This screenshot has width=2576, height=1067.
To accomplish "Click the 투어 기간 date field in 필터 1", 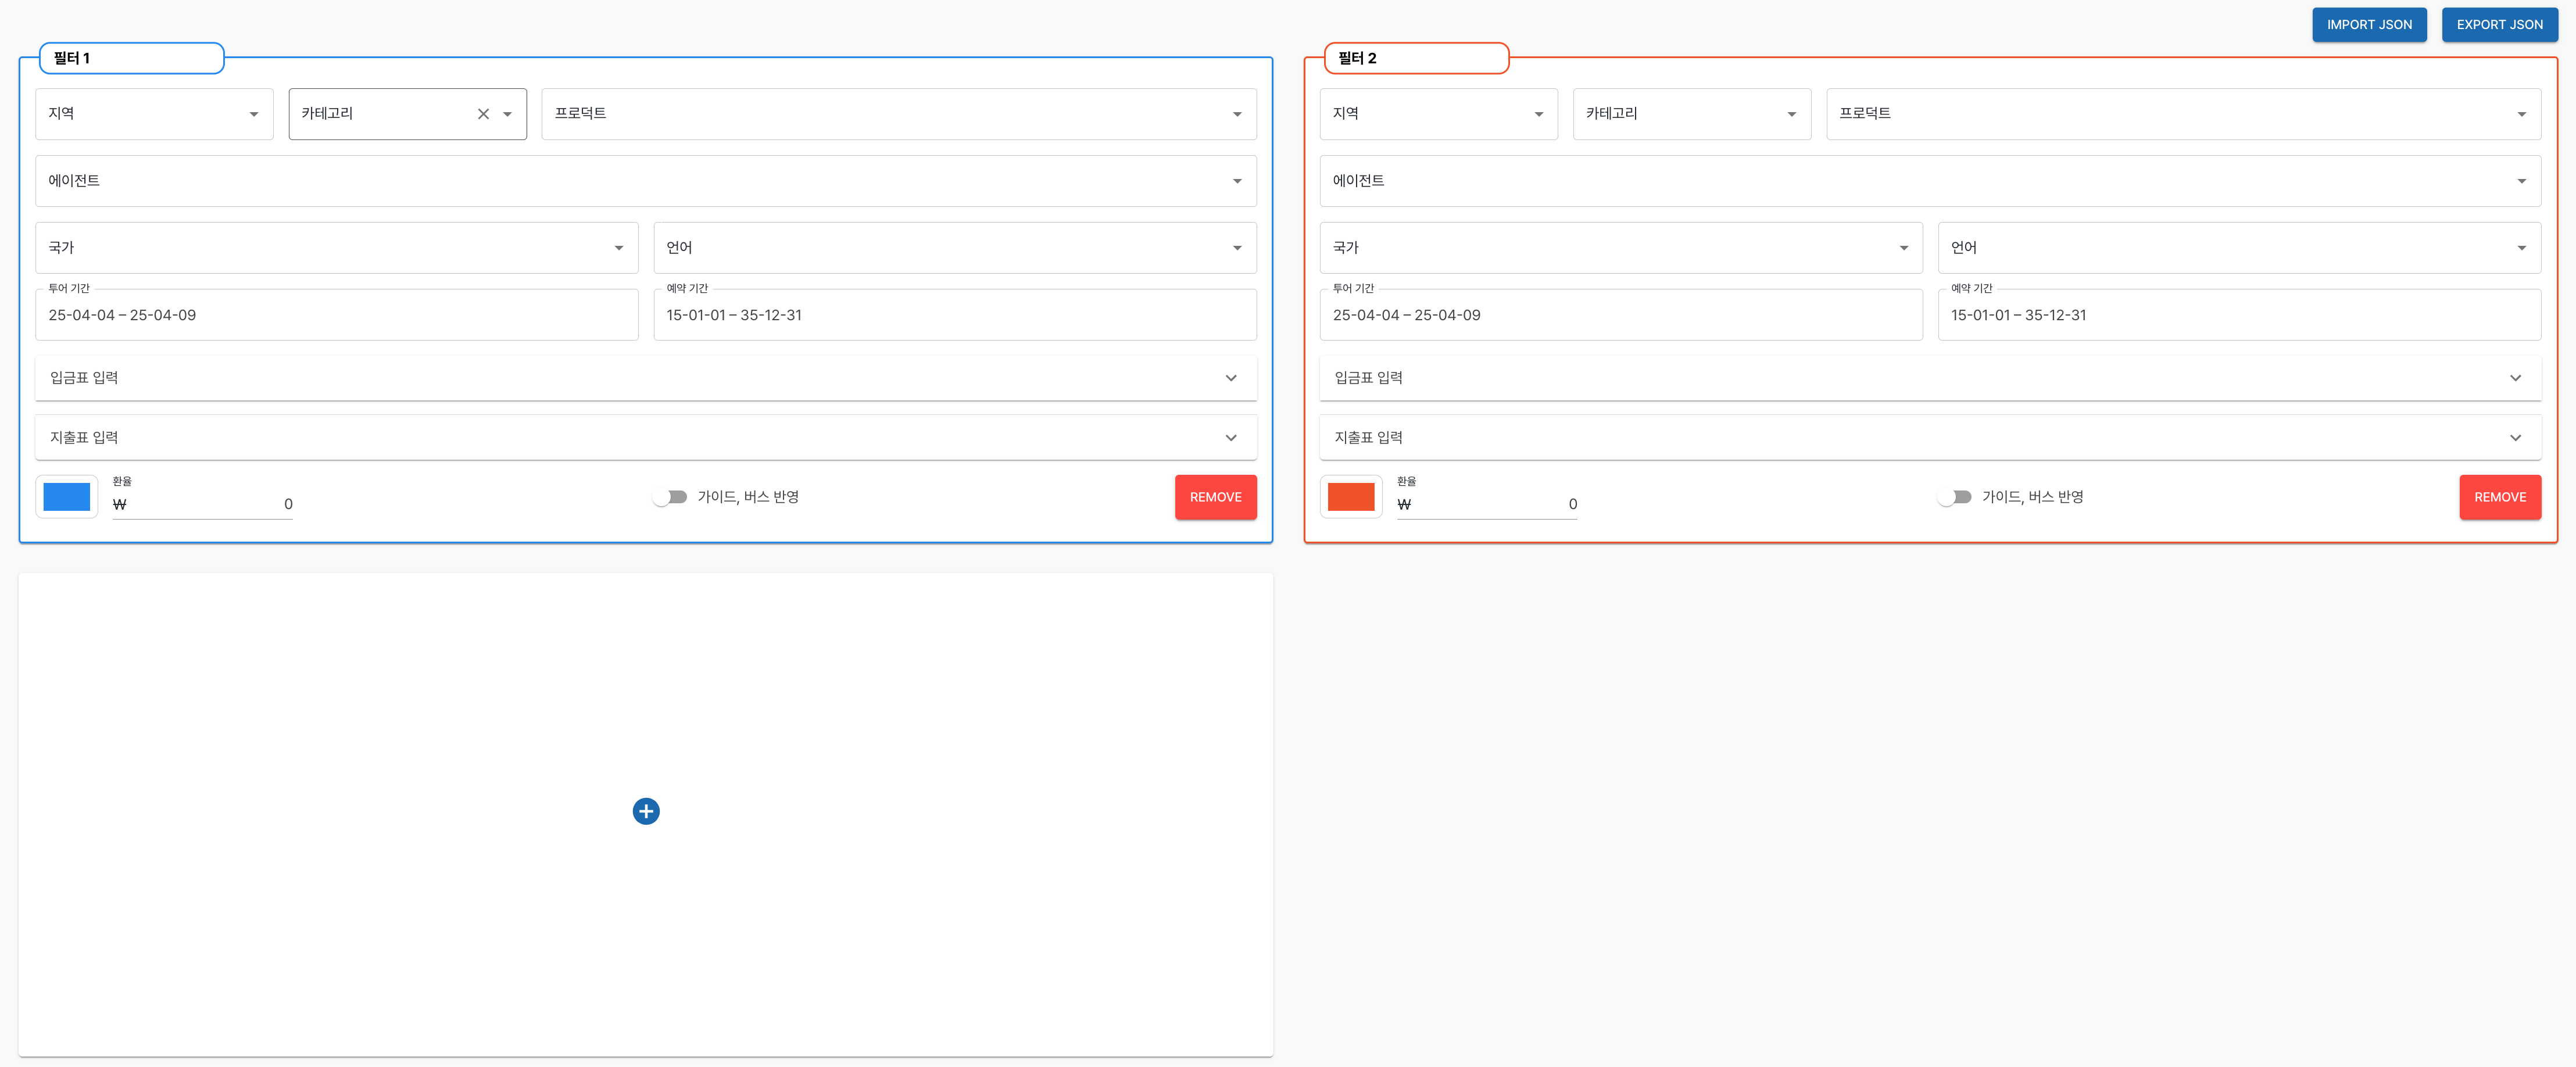I will pyautogui.click(x=336, y=315).
